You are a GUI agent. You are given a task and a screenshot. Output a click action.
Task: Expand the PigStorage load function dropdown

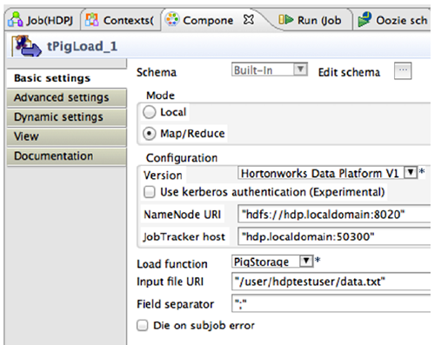pos(306,261)
